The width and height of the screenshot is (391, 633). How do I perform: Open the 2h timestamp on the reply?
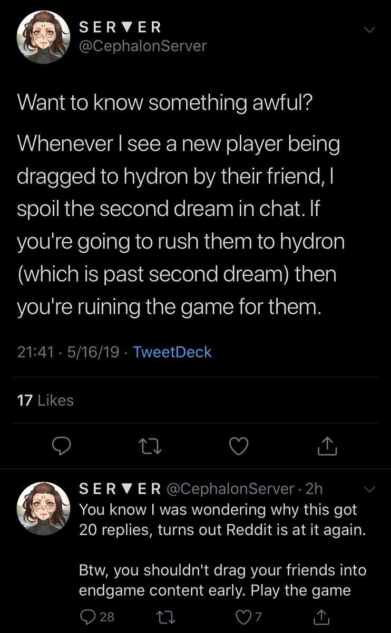(x=314, y=489)
